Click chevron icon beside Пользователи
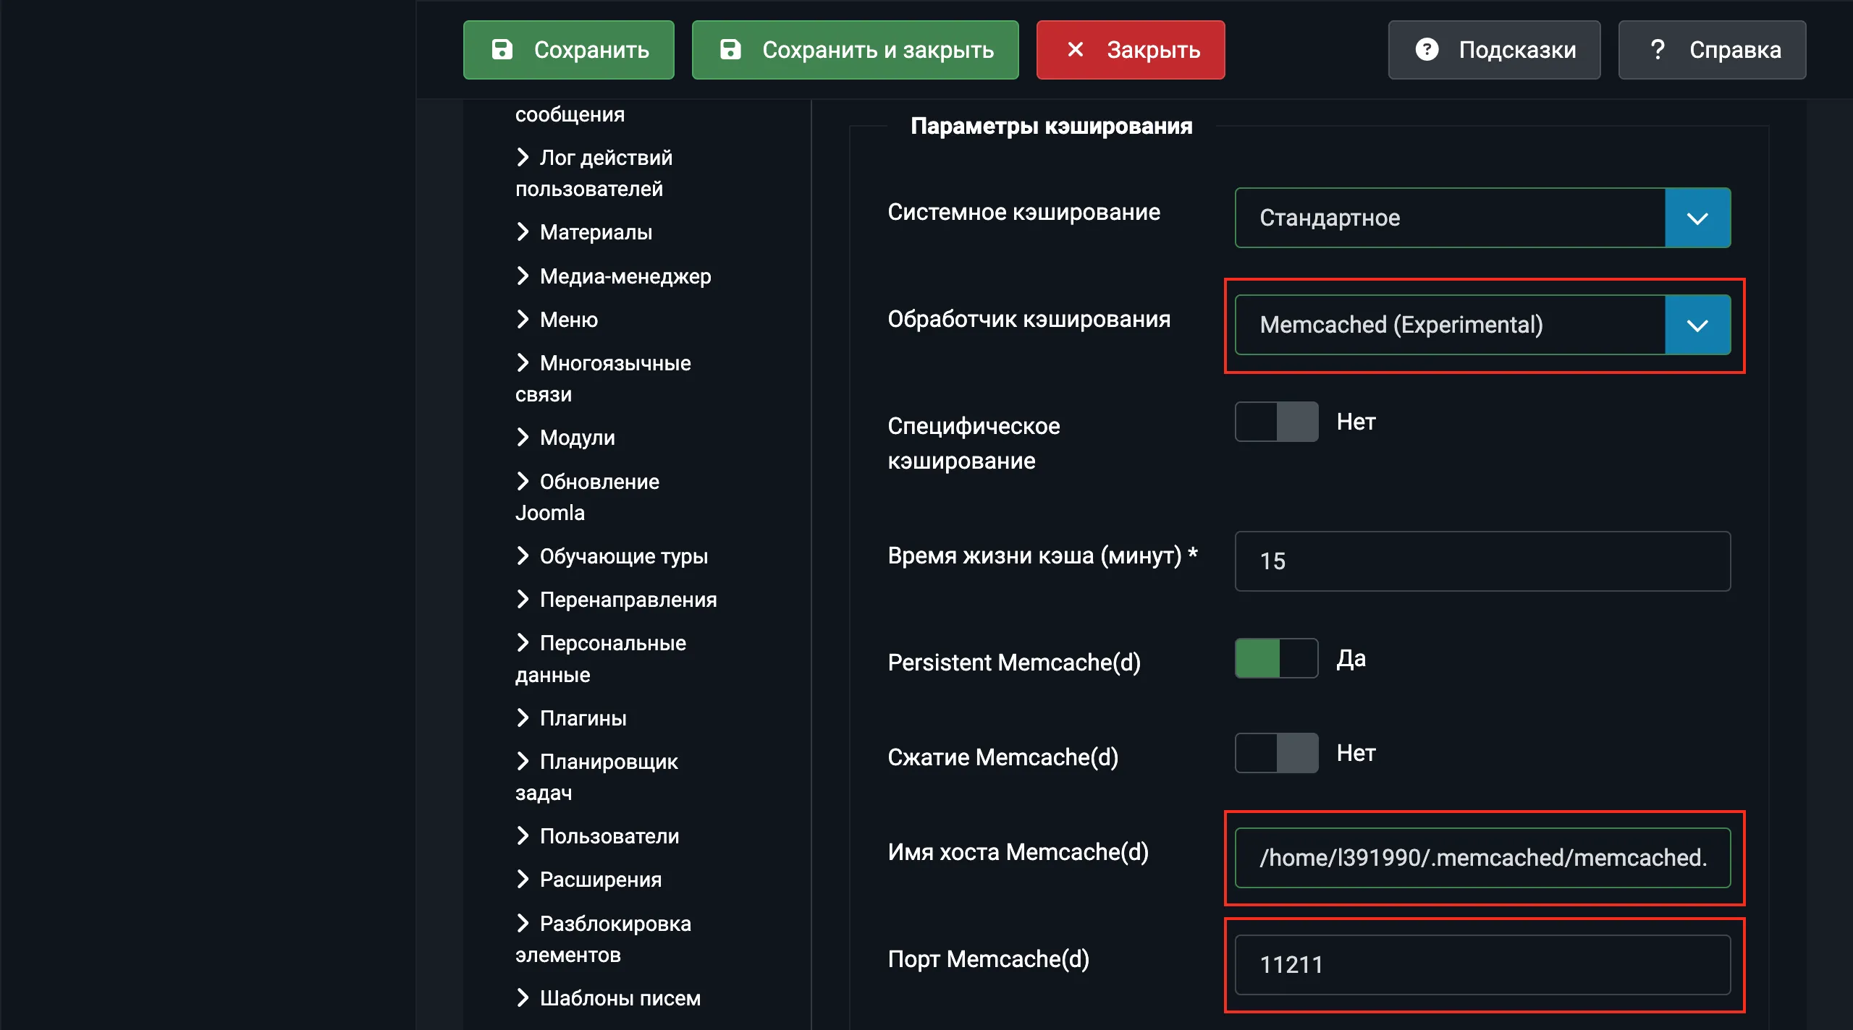The height and width of the screenshot is (1030, 1853). 523,835
